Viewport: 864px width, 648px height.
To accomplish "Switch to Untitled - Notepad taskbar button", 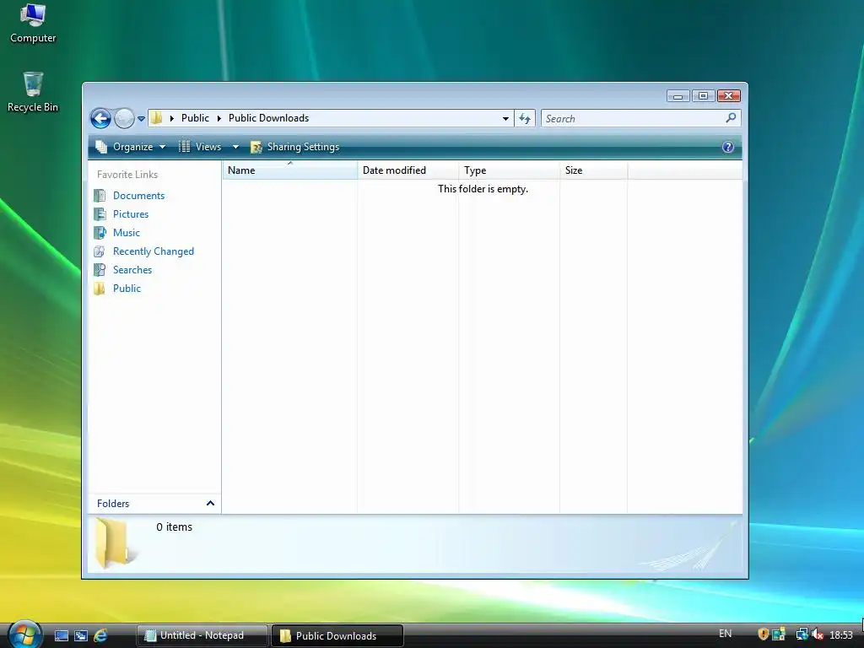I will click(202, 636).
